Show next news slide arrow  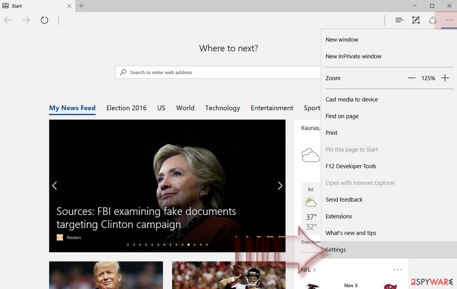coord(280,186)
